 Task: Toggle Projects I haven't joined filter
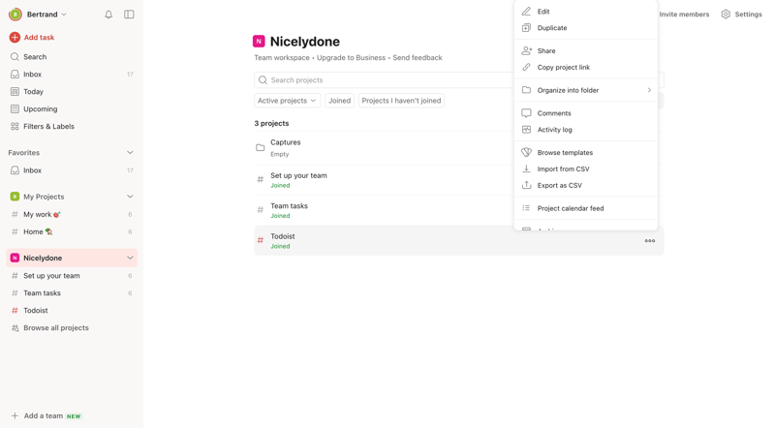coord(401,101)
